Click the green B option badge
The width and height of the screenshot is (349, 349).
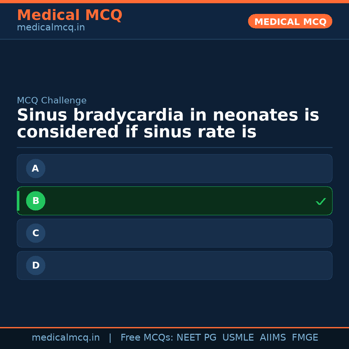pyautogui.click(x=36, y=201)
